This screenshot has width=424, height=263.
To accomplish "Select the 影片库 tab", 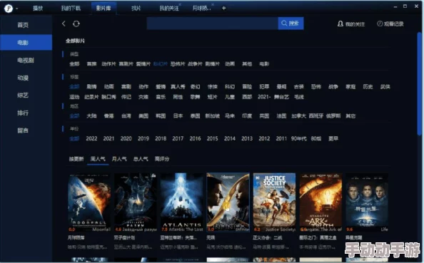I will [x=104, y=9].
